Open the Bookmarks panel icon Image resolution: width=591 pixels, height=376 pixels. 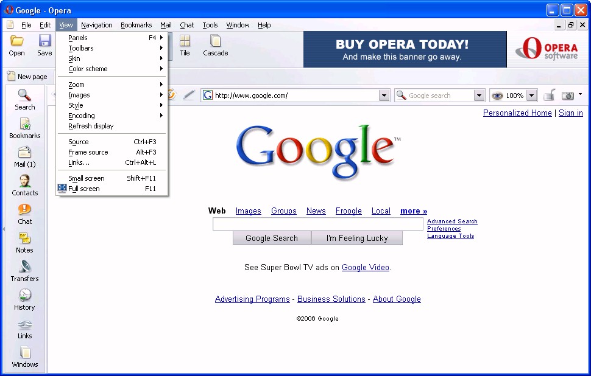[25, 124]
